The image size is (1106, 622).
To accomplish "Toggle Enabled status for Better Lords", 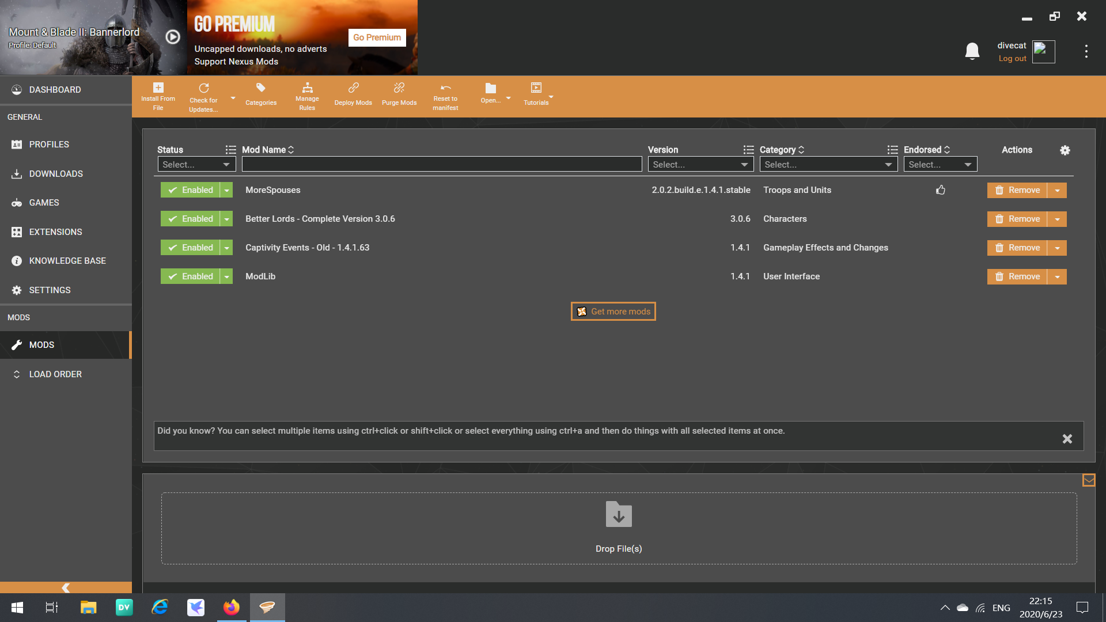I will click(190, 219).
